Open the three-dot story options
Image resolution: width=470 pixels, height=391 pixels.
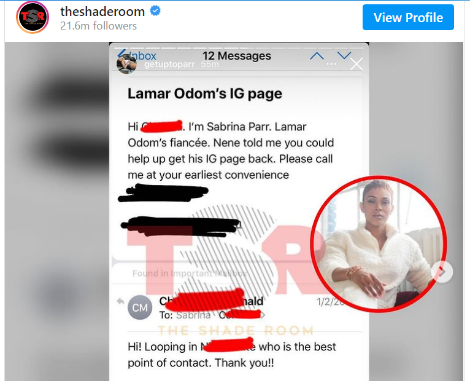(x=331, y=64)
